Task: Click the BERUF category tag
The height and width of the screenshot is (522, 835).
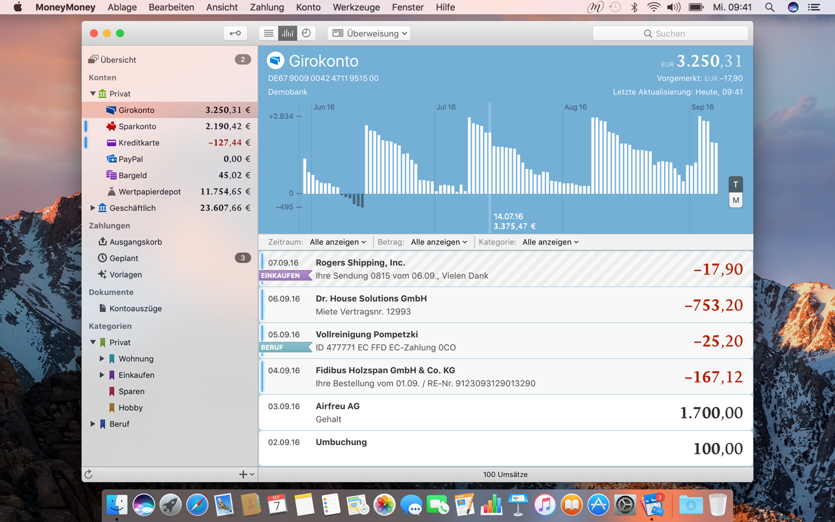Action: (x=285, y=348)
